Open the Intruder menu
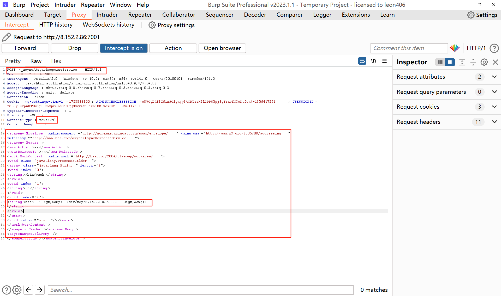 tap(65, 5)
